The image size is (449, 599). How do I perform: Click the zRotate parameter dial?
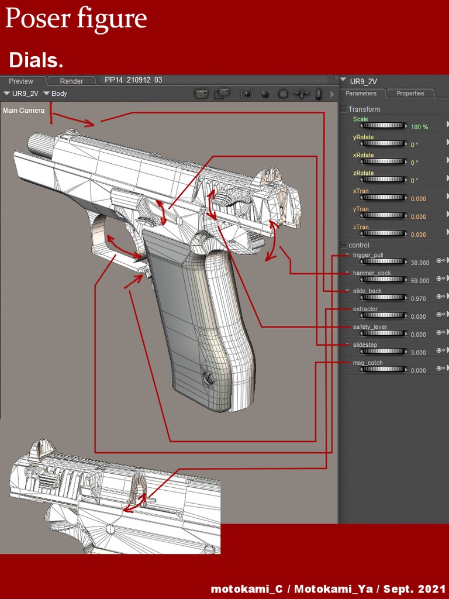[384, 180]
